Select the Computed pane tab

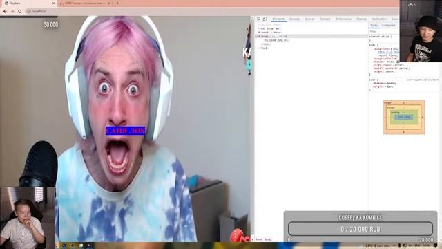(388, 25)
